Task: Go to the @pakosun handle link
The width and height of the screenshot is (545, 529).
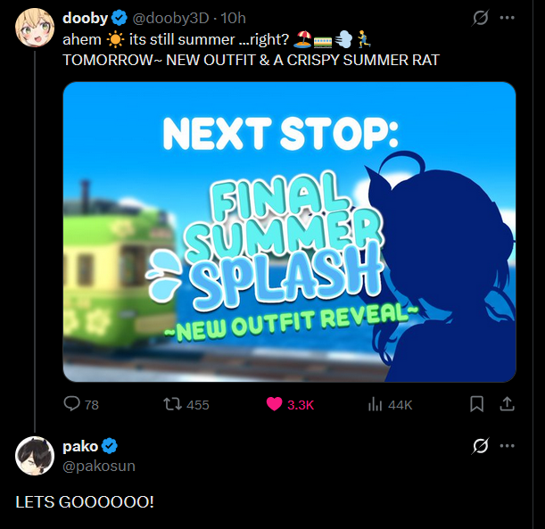Action: click(99, 466)
